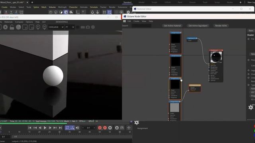Toggle the coordinate system icon beside Z

pyautogui.click(x=22, y=12)
